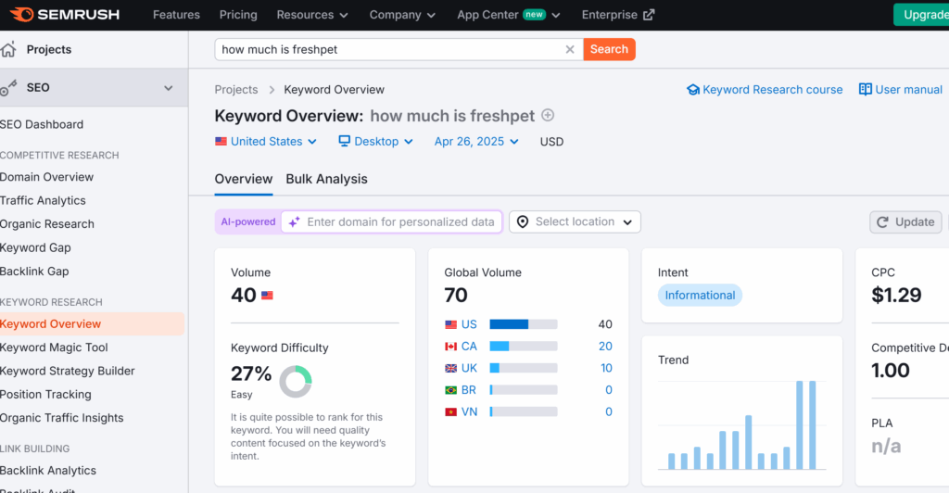Switch to the Bulk Analysis tab
Image resolution: width=949 pixels, height=493 pixels.
coord(327,179)
